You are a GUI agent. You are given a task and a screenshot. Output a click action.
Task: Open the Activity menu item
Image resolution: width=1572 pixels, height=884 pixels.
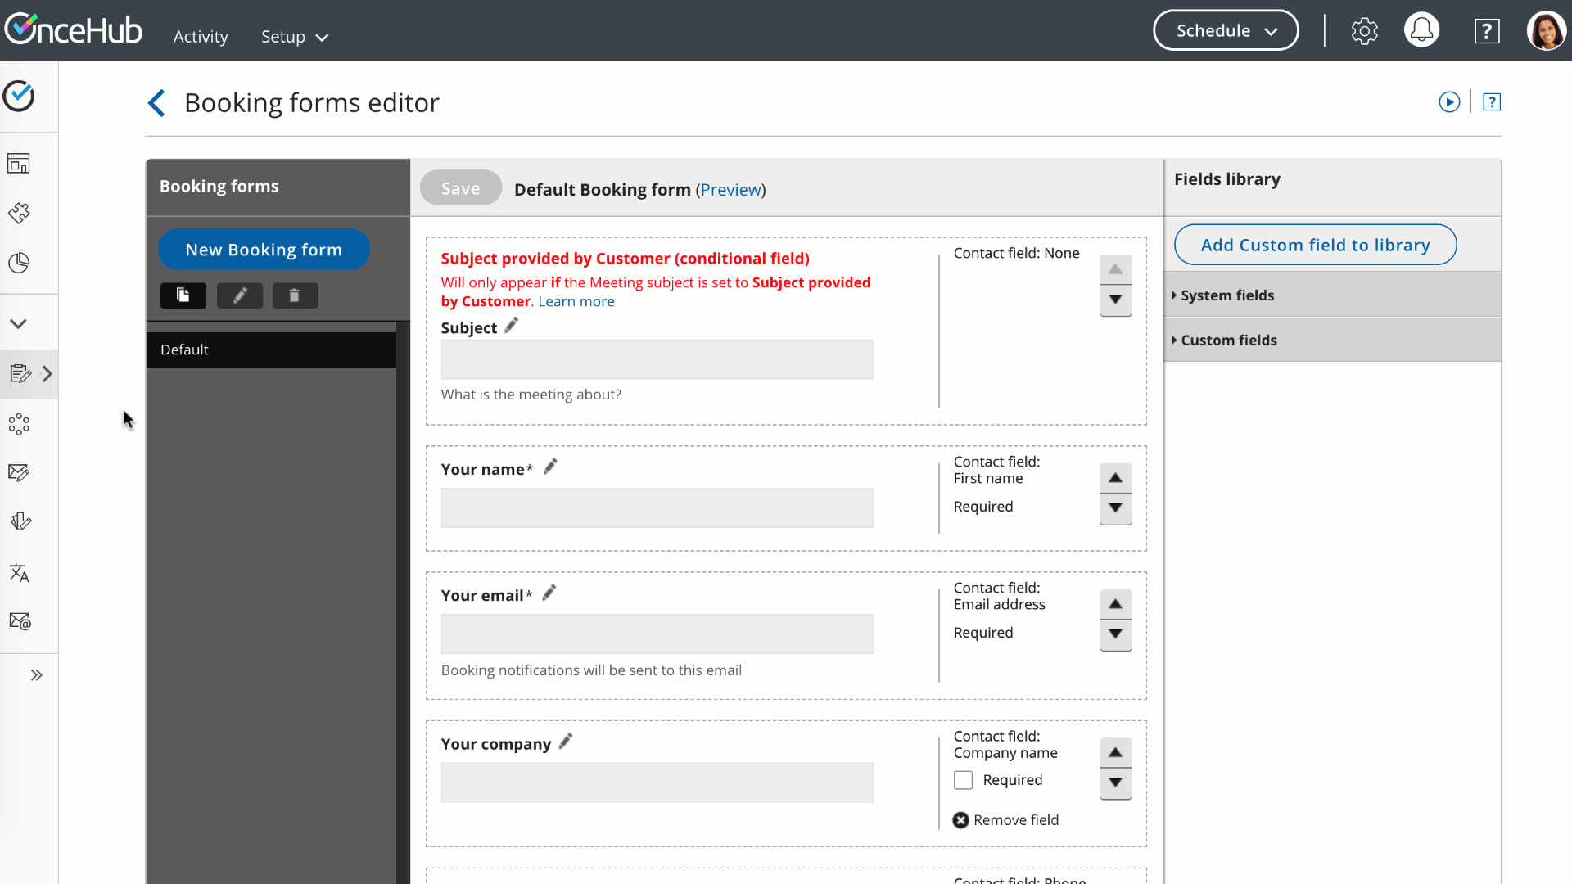pyautogui.click(x=201, y=37)
